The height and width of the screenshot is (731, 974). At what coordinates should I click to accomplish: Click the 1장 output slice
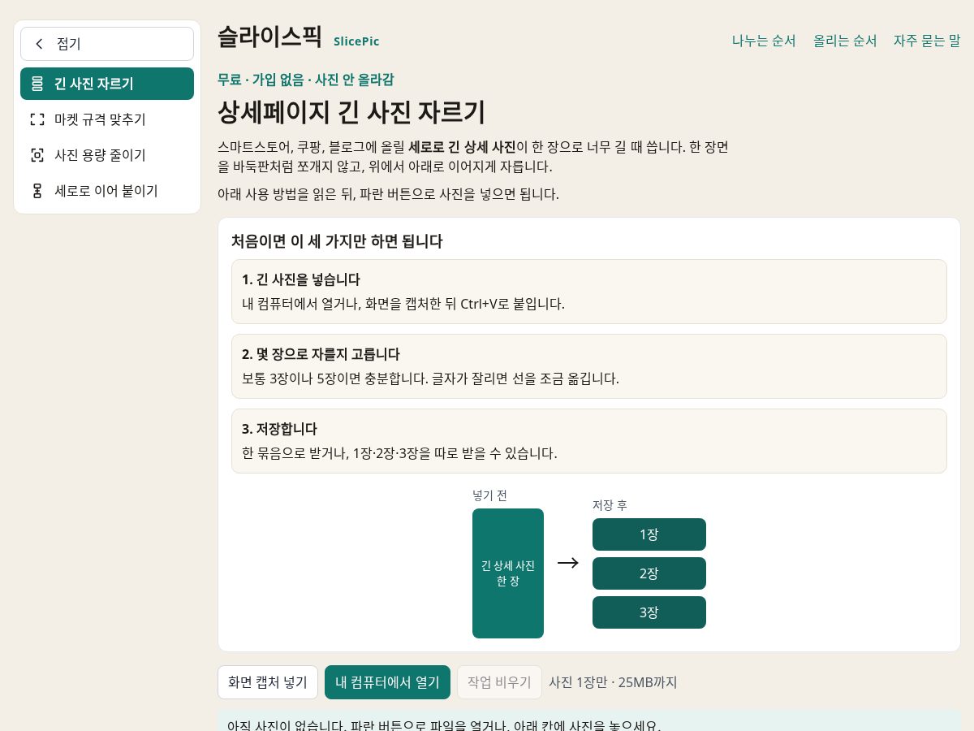[x=649, y=534]
